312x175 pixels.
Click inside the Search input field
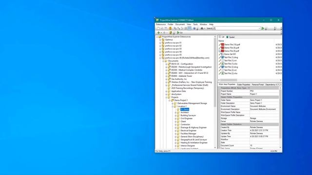(237, 28)
